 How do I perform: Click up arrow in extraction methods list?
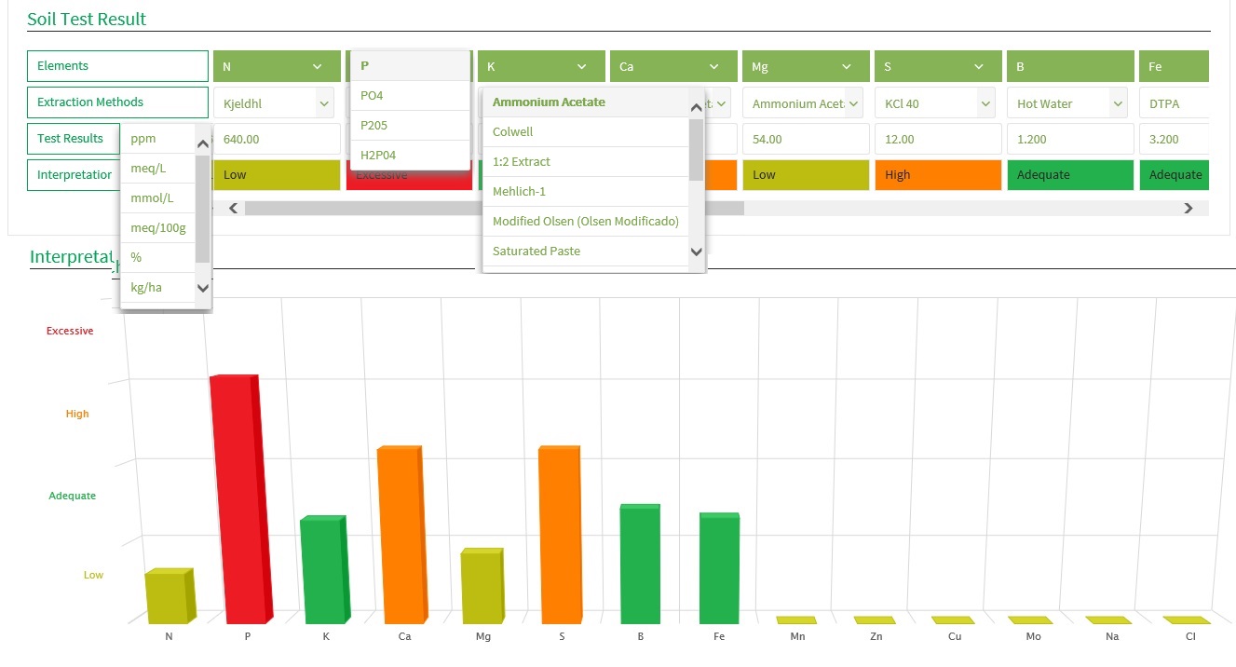click(696, 105)
